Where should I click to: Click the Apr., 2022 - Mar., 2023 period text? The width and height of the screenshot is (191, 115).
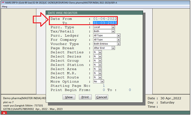coord(49,109)
